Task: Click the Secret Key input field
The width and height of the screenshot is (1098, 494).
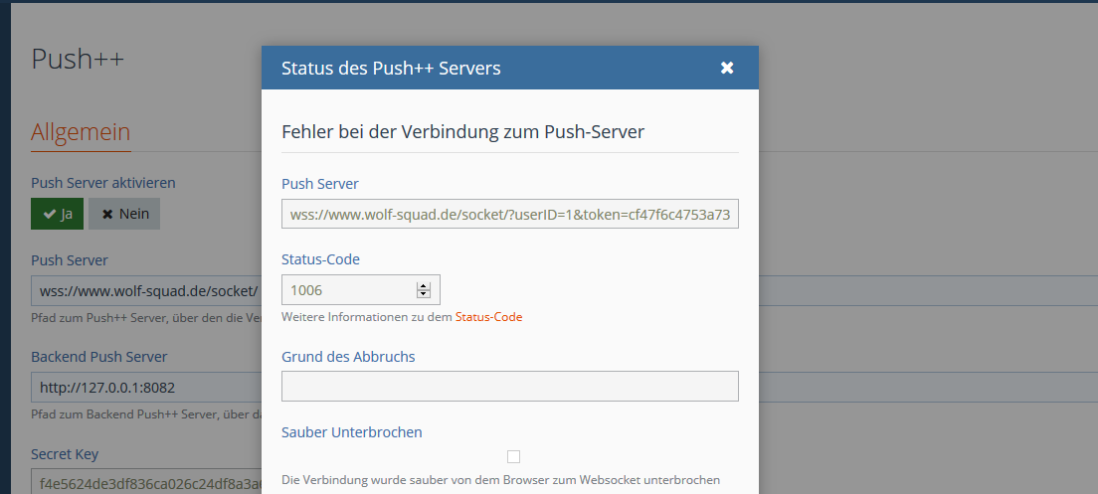Action: tap(144, 484)
